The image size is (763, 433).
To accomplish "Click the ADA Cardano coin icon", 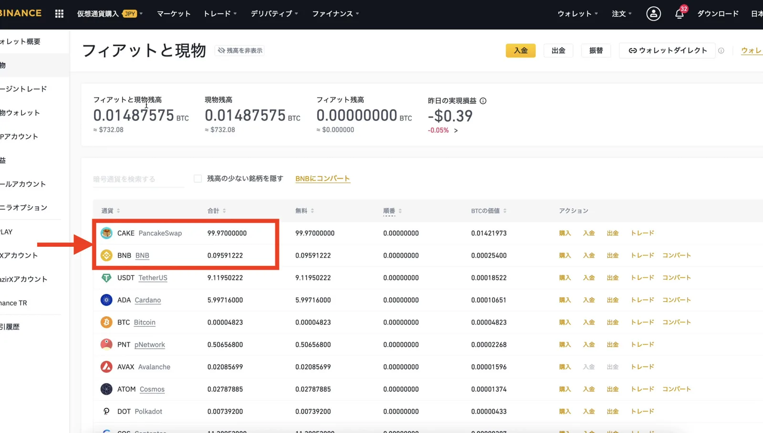I will [x=106, y=300].
